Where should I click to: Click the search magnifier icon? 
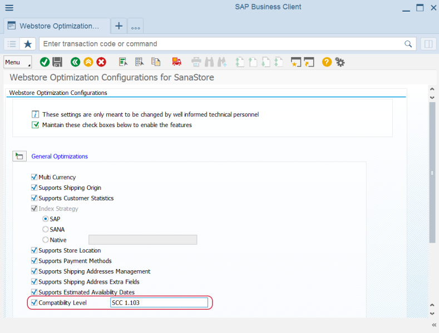408,44
